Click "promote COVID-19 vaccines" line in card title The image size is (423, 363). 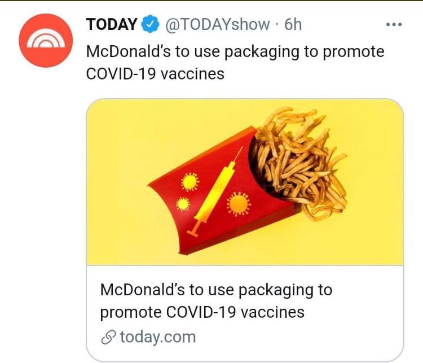[202, 312]
